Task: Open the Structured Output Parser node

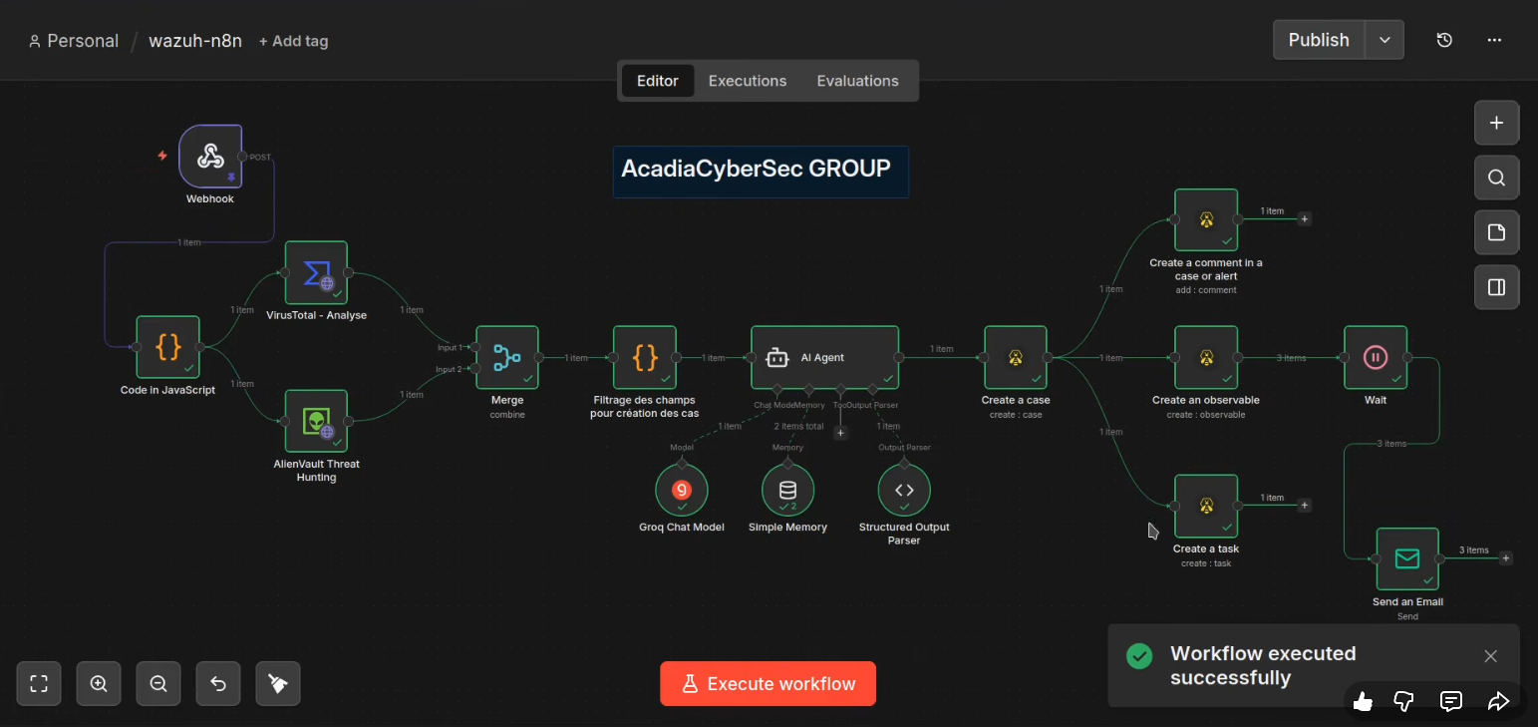Action: [x=904, y=490]
